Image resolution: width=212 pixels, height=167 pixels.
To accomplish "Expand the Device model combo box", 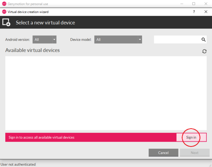I will 118,40.
